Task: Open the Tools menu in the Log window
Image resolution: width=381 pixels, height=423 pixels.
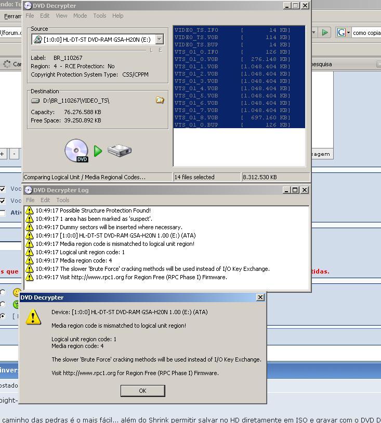Action: coord(63,200)
